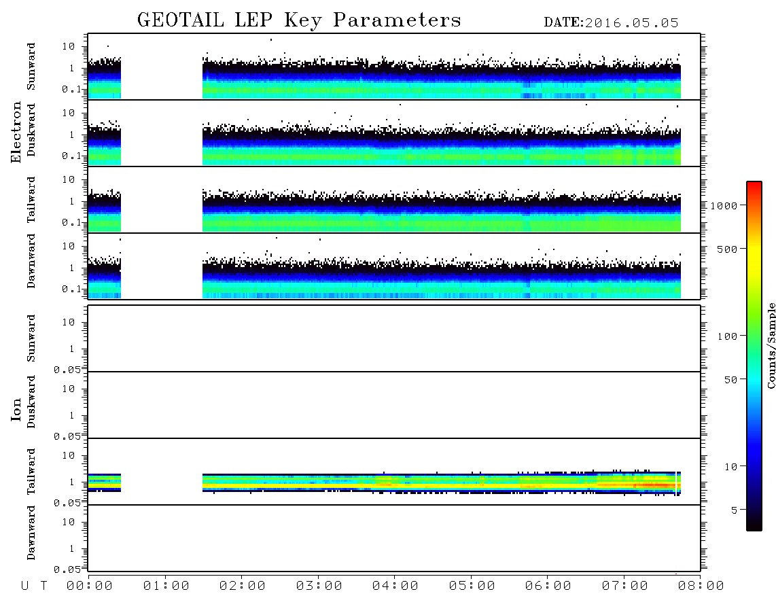Click the 0.05 tick of Ion Sunward panel
The width and height of the screenshot is (776, 598).
[x=67, y=370]
